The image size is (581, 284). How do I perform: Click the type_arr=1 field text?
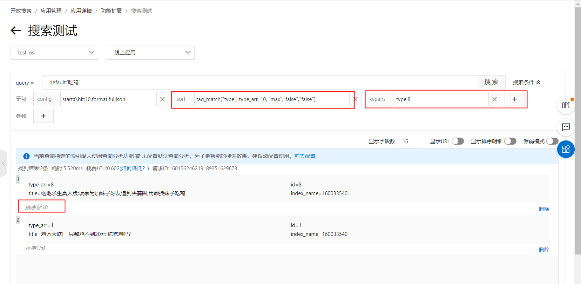click(x=41, y=225)
